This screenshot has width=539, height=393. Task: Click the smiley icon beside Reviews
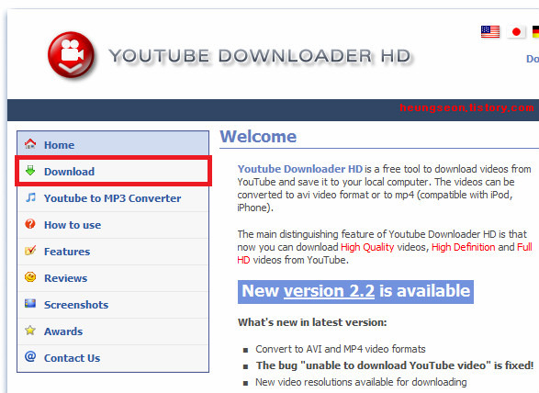pos(30,276)
